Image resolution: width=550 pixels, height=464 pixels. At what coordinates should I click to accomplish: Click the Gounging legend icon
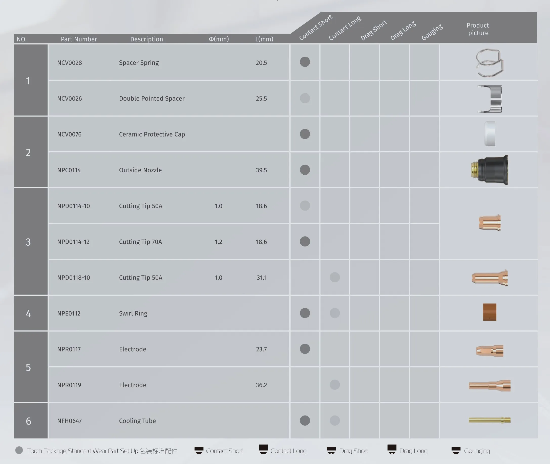pyautogui.click(x=456, y=450)
